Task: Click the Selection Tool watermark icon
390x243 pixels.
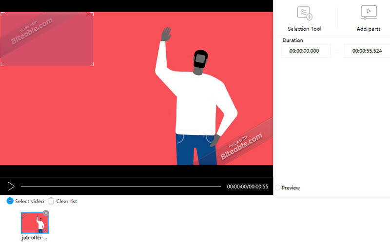Action: point(305,13)
